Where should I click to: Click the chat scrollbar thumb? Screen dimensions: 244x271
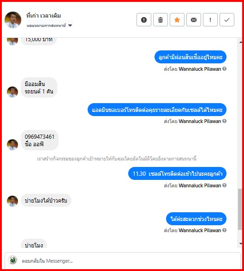(240, 209)
